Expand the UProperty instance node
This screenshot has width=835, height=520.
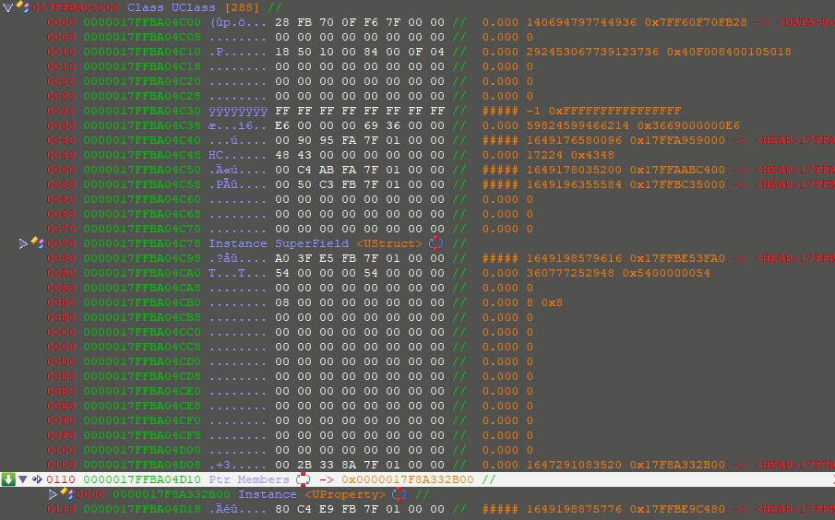pos(53,494)
